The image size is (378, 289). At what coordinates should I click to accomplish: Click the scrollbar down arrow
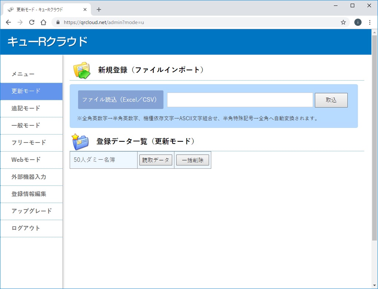[374, 286]
